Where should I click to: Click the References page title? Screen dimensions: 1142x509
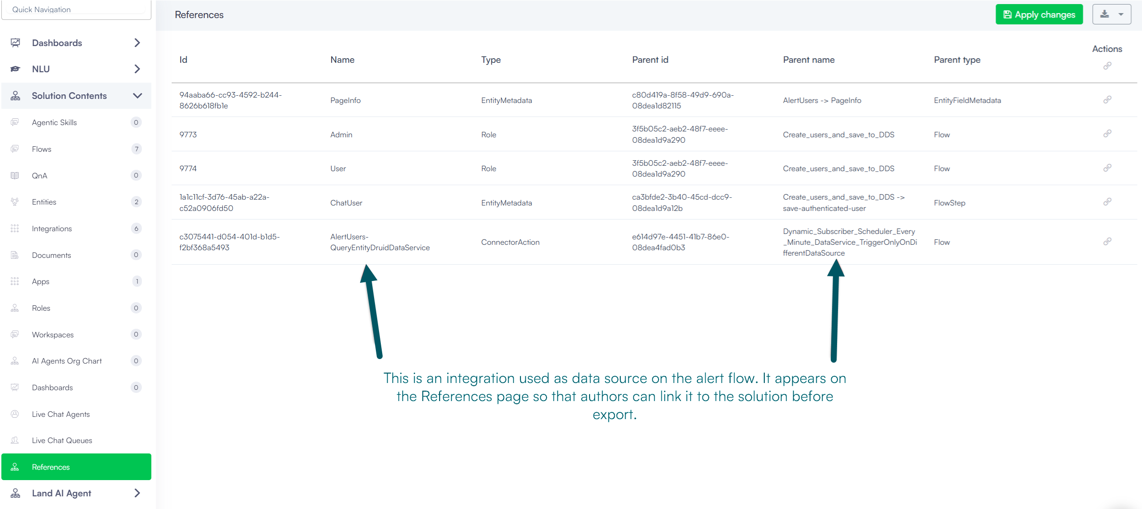(x=199, y=15)
